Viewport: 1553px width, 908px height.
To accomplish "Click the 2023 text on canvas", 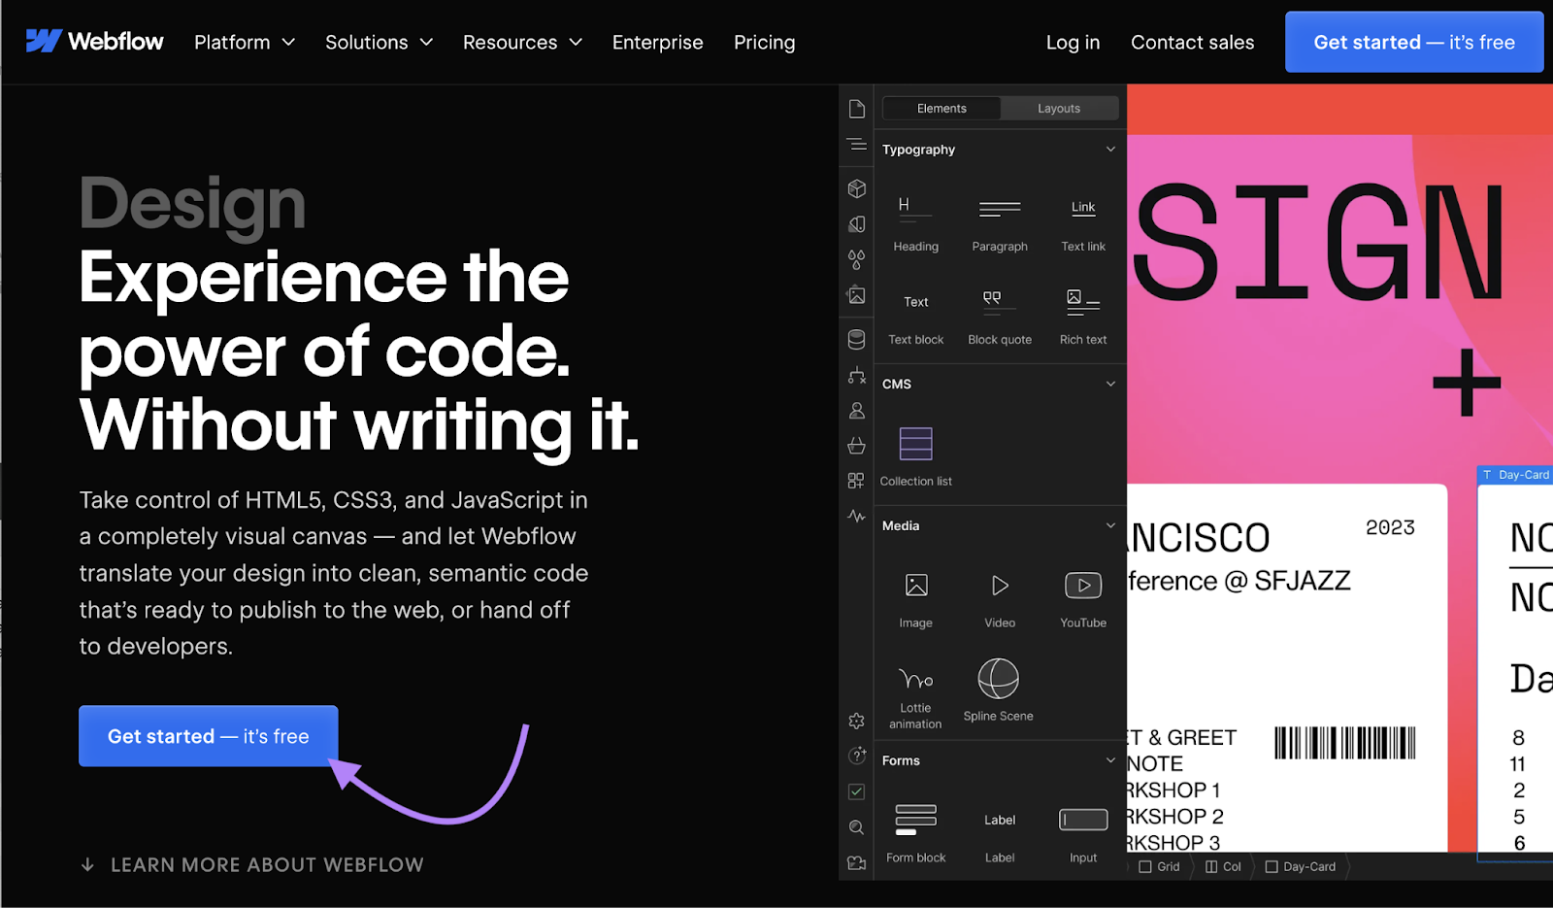I will 1390,527.
